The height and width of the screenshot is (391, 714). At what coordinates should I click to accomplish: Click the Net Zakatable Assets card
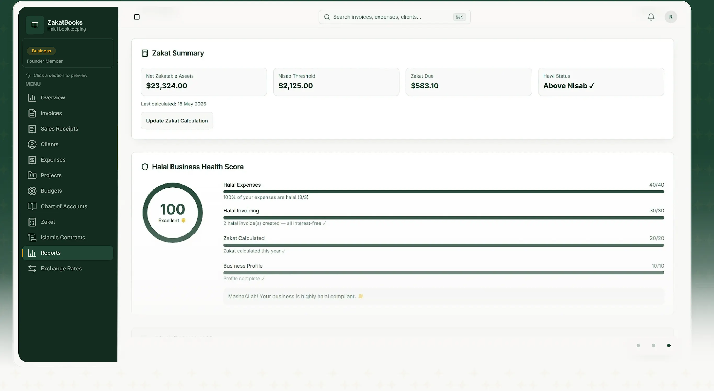click(204, 82)
